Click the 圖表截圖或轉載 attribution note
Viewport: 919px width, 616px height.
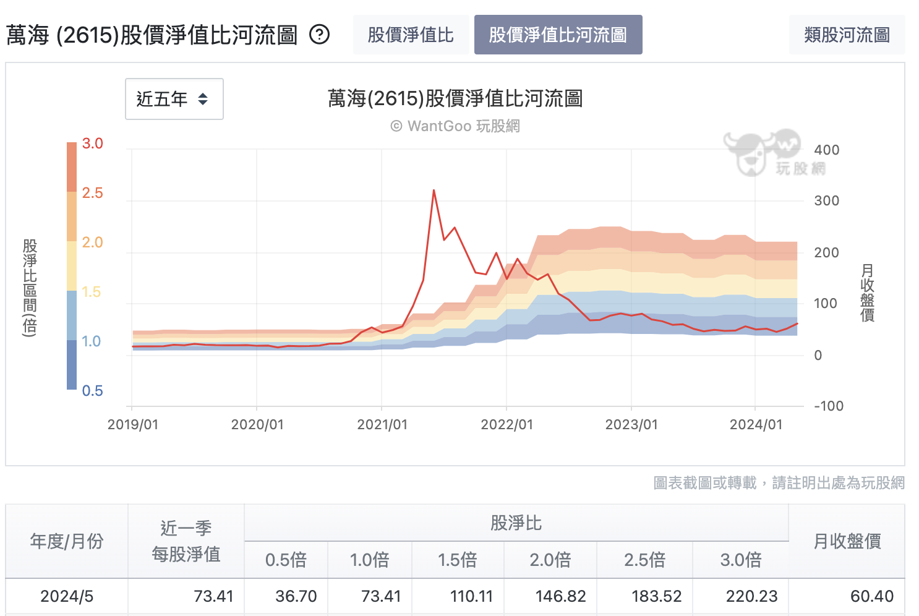(779, 483)
